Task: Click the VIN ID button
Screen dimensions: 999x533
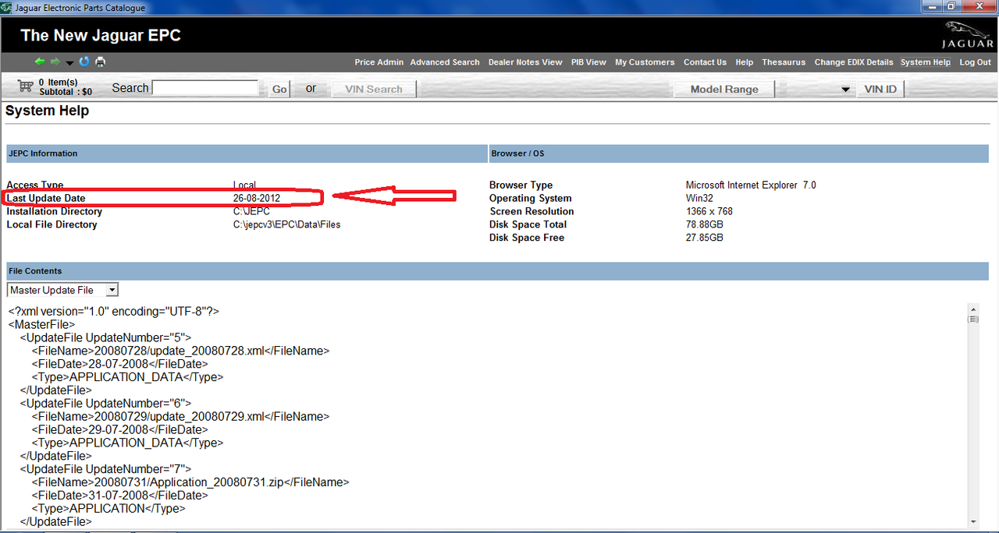Action: (880, 89)
